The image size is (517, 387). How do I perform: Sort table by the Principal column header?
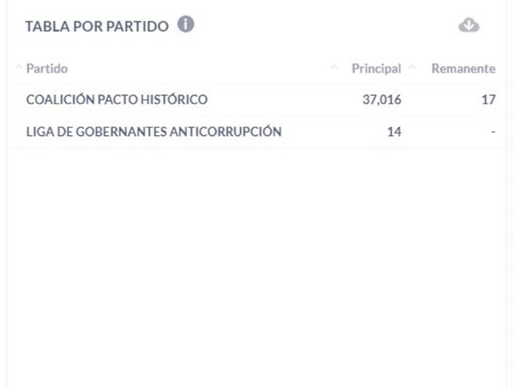point(376,68)
